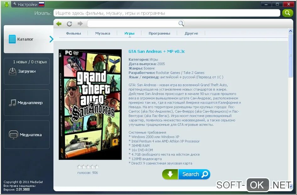The height and width of the screenshot is (195, 297).
Task: Click the green magnifier search button
Action: (288, 13)
